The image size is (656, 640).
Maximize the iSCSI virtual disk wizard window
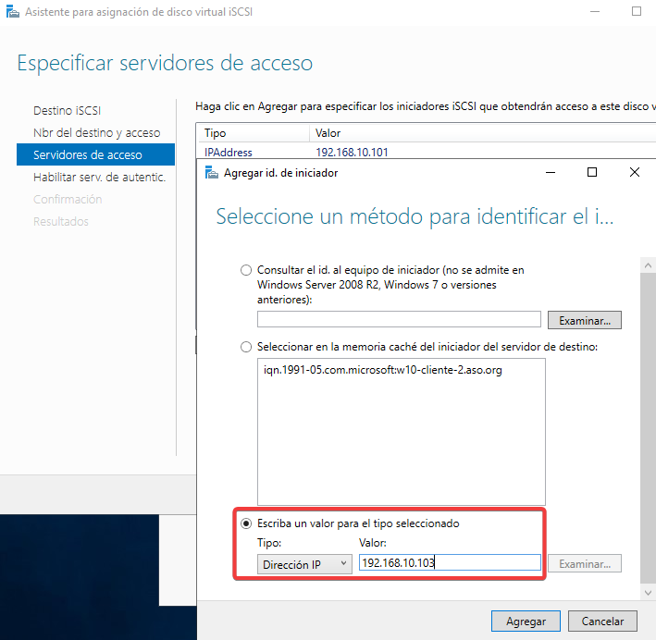637,12
